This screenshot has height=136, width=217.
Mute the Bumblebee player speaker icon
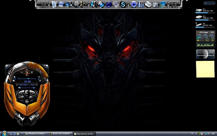pos(20,88)
